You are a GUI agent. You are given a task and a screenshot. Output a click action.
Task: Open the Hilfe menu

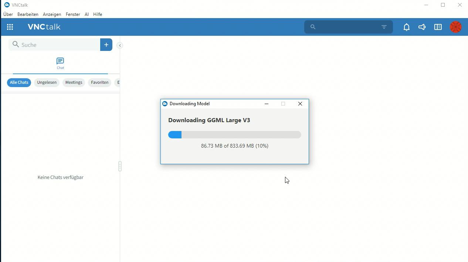[98, 14]
